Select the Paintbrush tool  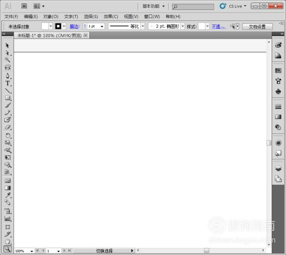point(7,105)
